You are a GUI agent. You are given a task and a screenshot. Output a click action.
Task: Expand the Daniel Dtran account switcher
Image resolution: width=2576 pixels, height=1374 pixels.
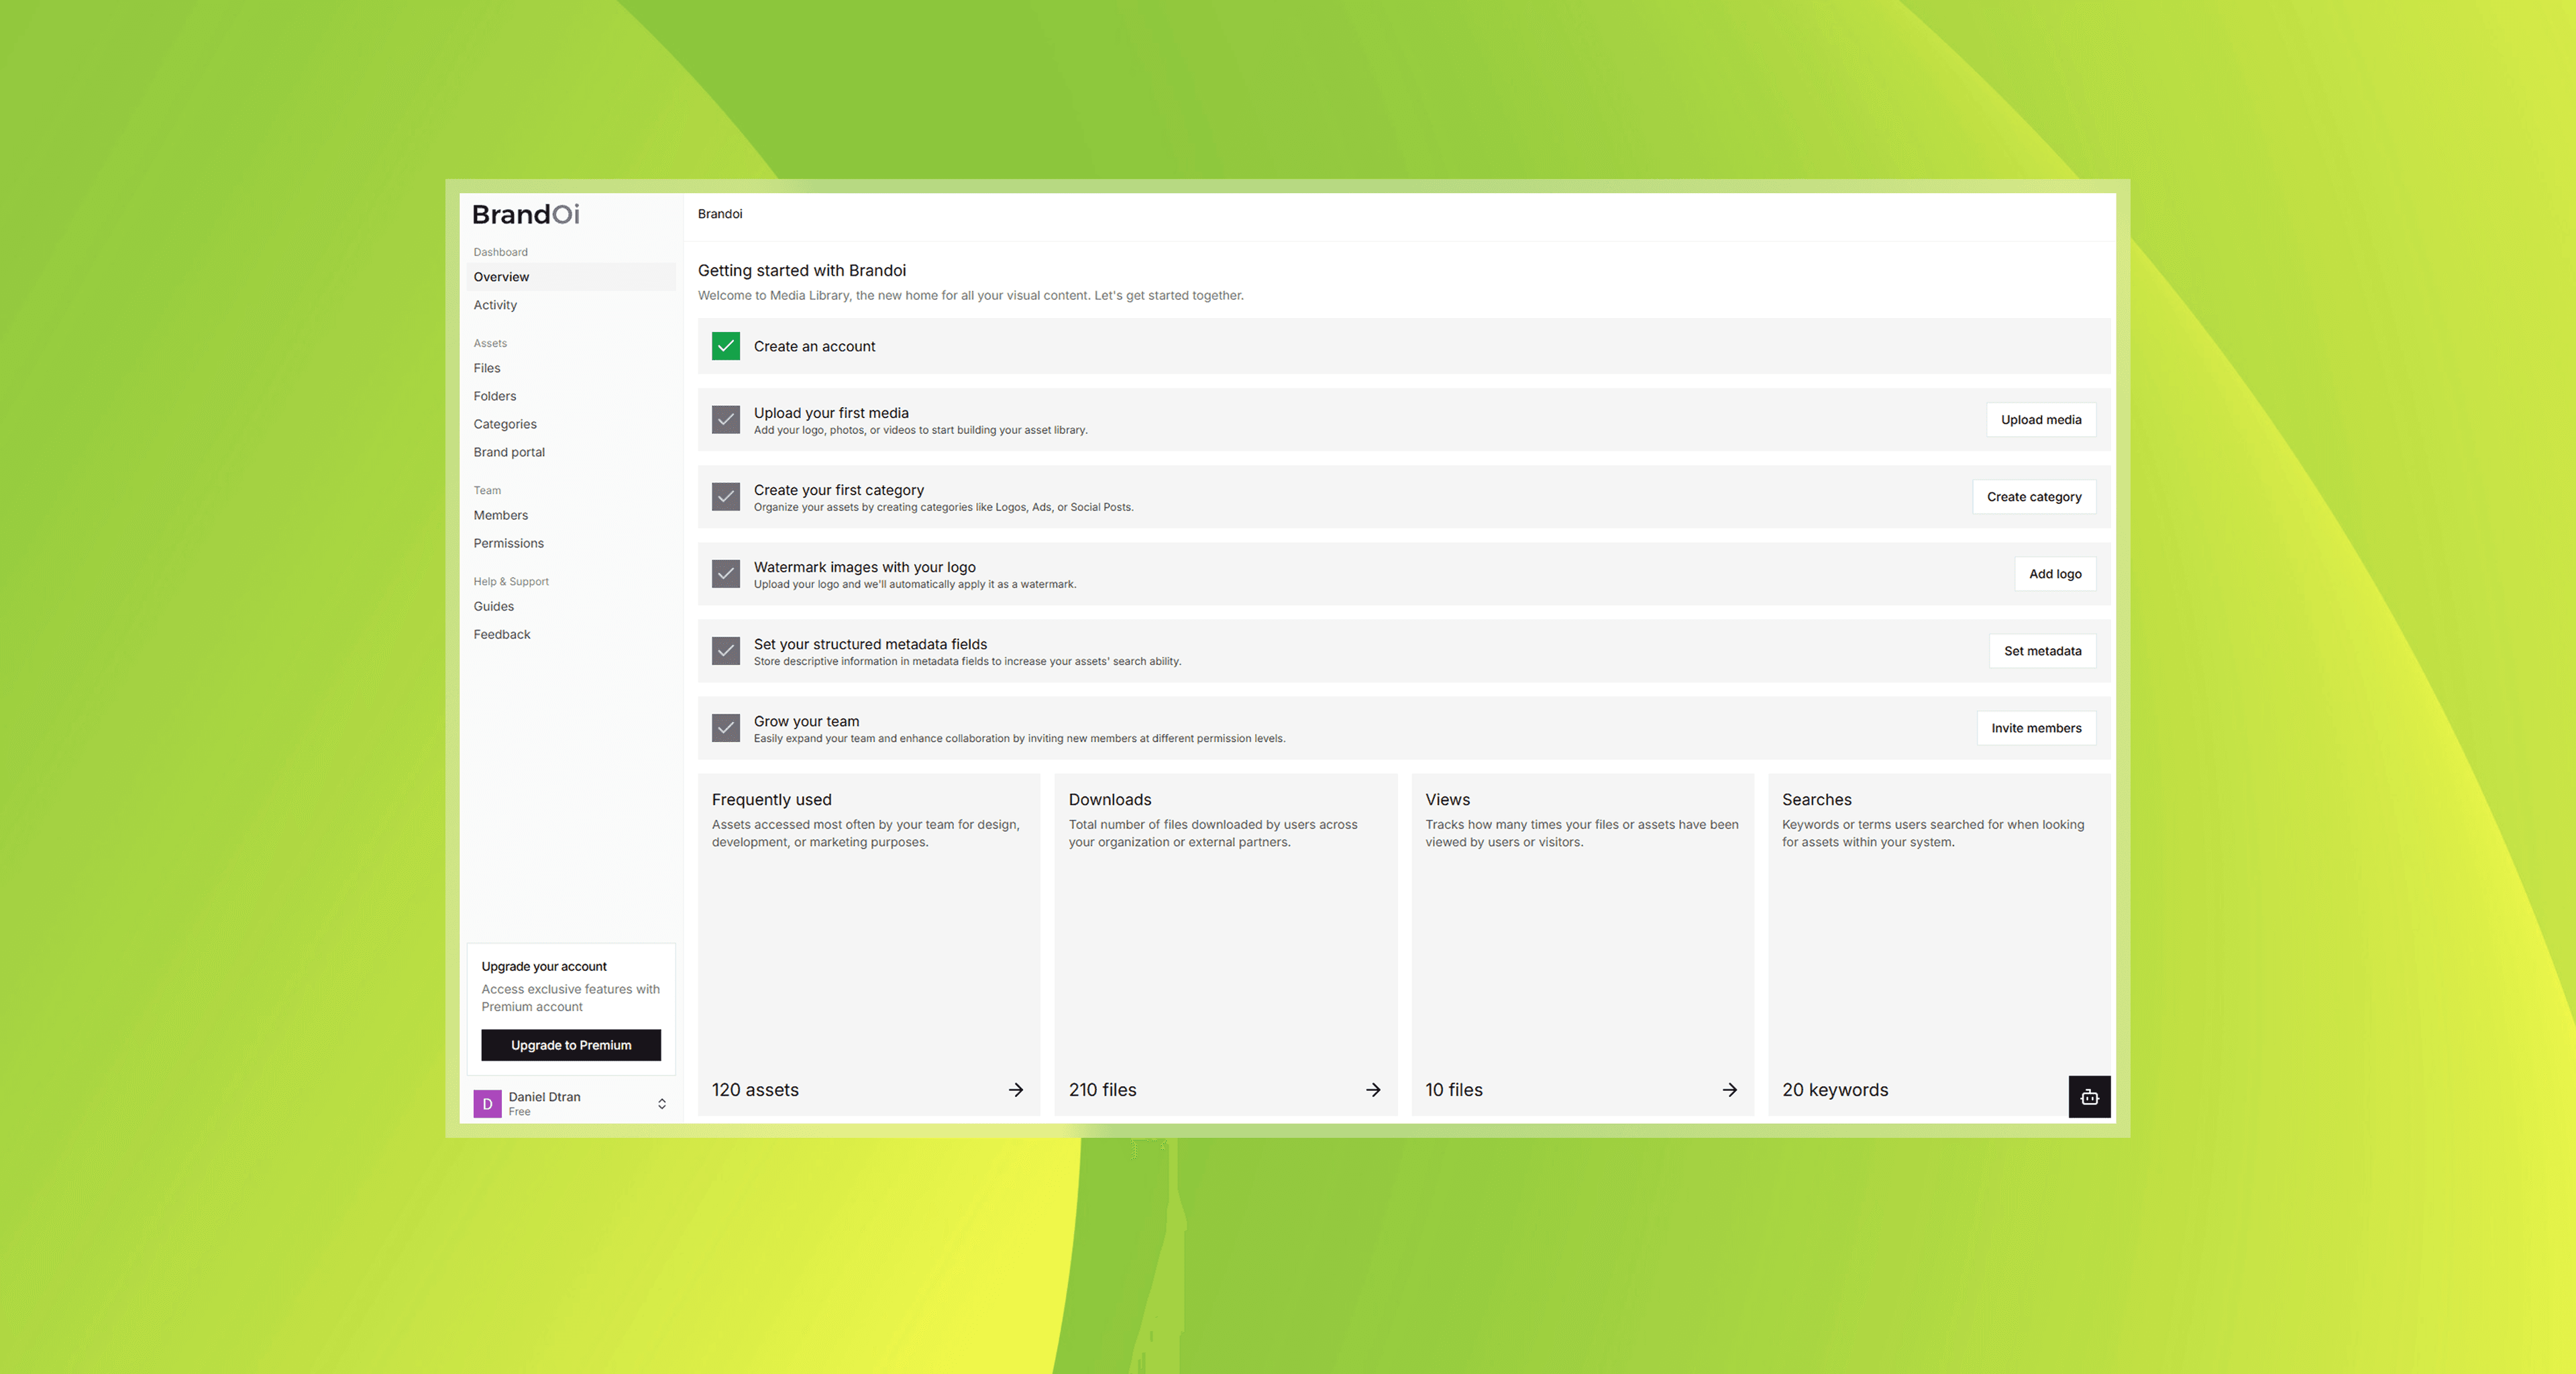661,1103
